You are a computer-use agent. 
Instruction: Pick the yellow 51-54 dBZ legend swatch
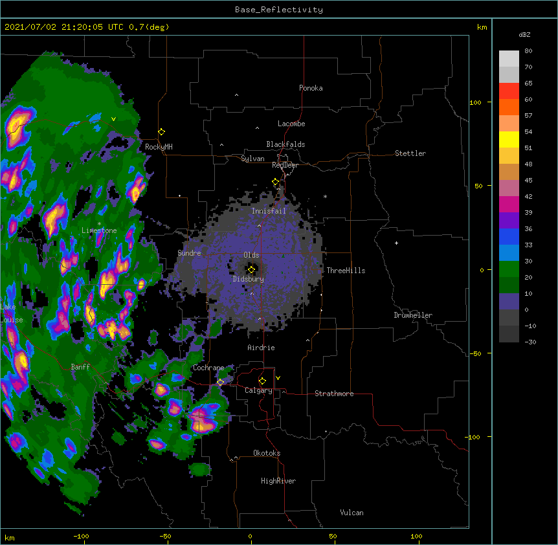pos(509,139)
